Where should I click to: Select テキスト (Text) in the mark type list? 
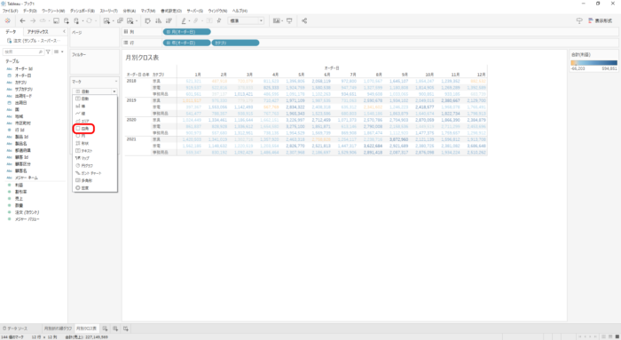(95, 151)
